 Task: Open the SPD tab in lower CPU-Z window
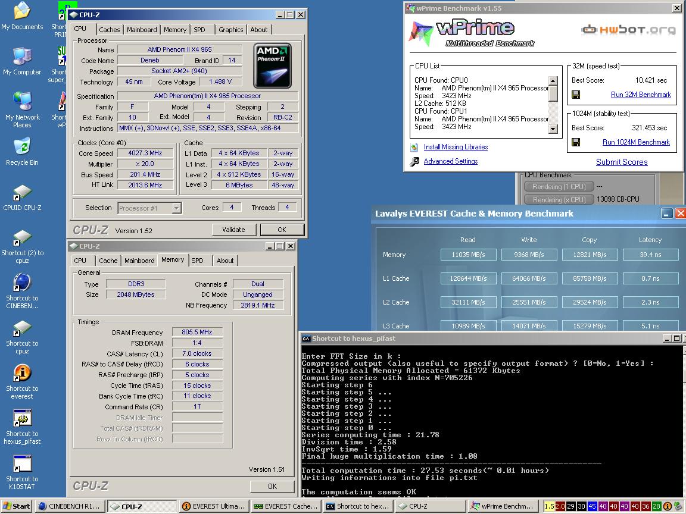click(197, 261)
